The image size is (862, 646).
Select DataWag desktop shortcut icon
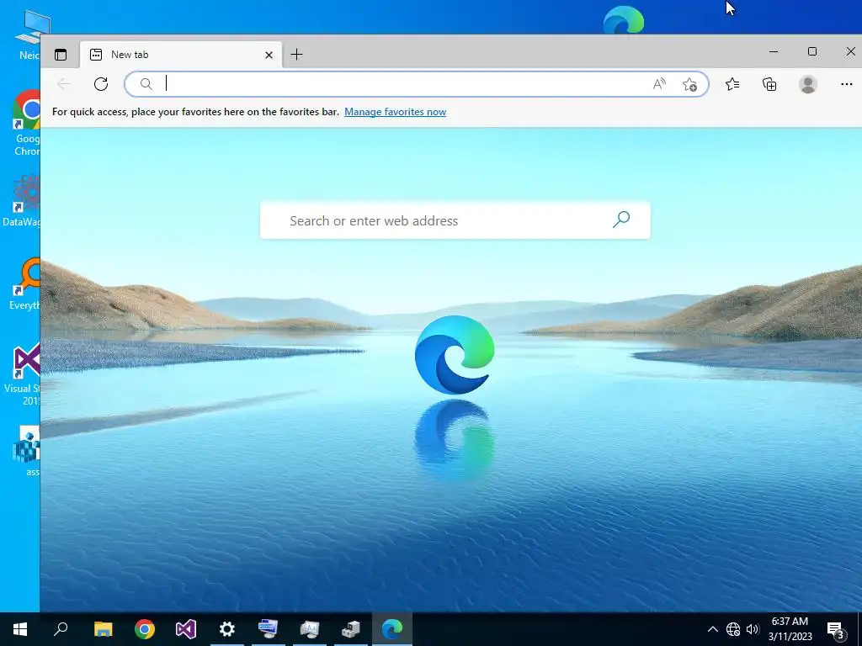tap(22, 200)
